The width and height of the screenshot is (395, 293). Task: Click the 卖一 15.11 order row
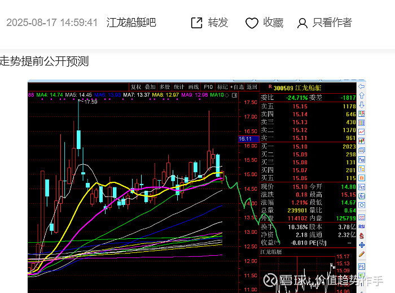tap(308, 138)
